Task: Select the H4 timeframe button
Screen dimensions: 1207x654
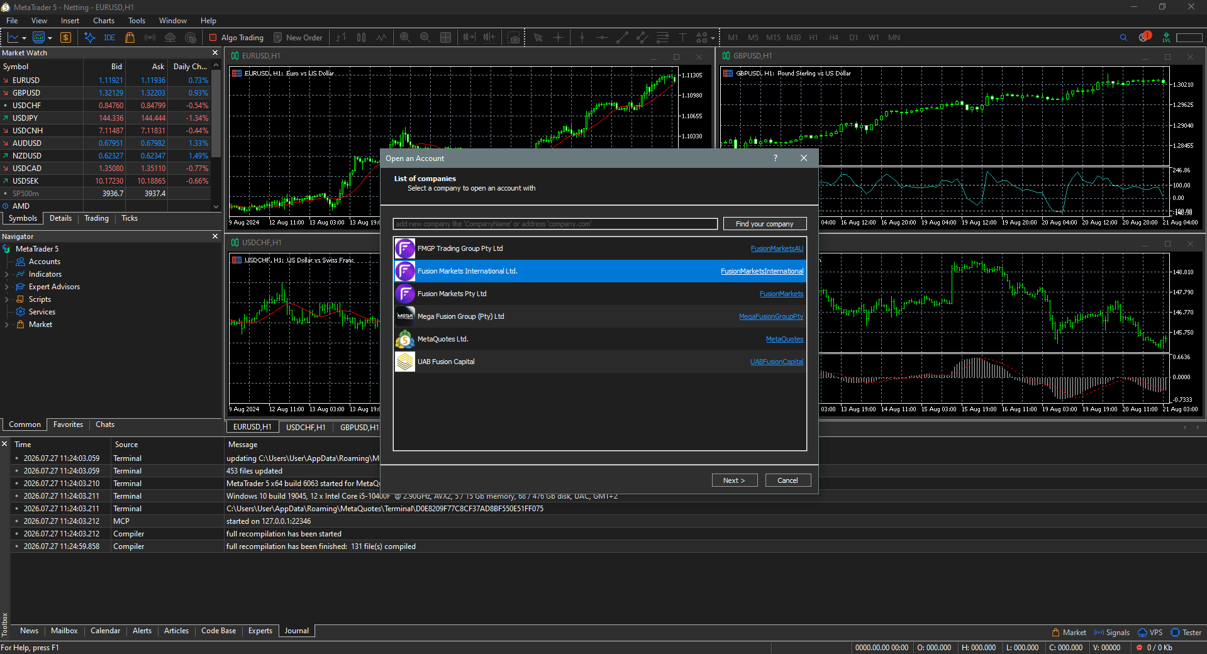Action: 833,38
